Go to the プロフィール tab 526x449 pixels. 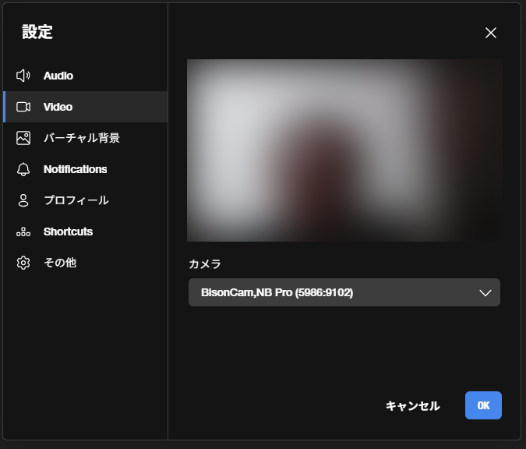pos(86,200)
